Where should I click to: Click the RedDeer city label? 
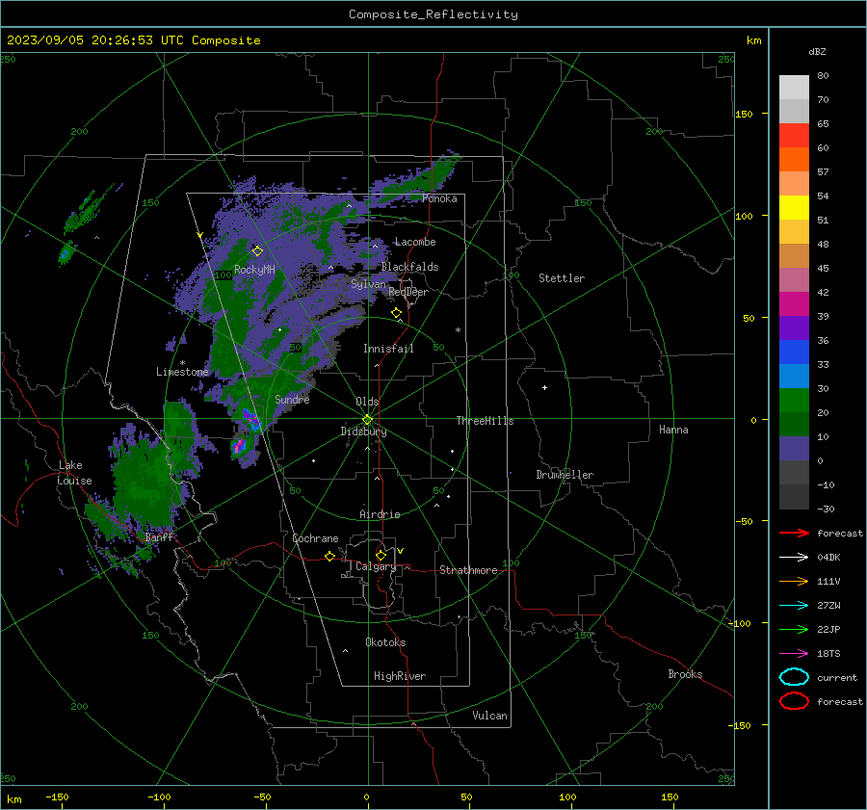[408, 292]
